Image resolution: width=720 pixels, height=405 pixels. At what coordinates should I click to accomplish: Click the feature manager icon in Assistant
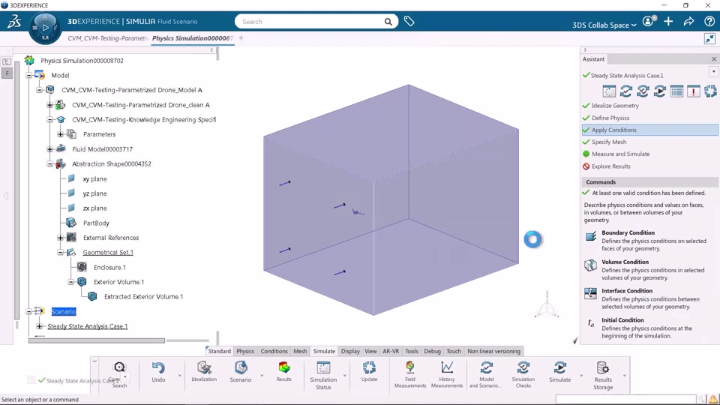pyautogui.click(x=609, y=91)
